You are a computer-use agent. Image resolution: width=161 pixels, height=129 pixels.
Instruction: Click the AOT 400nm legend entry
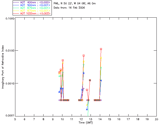[x=32, y=2]
